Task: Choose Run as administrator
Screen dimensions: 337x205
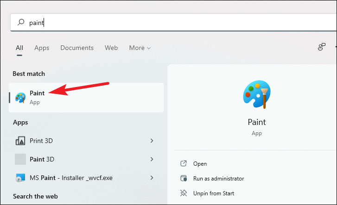Action: click(x=219, y=179)
